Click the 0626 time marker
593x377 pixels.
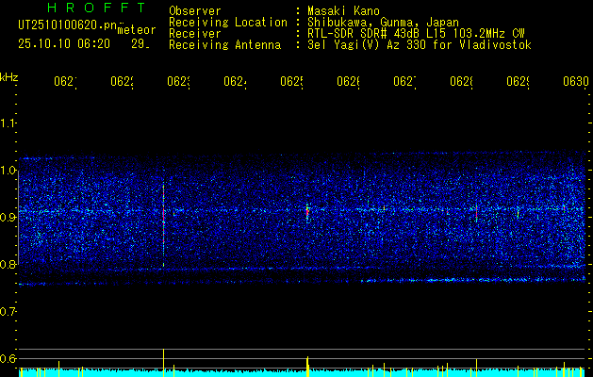[x=348, y=82]
